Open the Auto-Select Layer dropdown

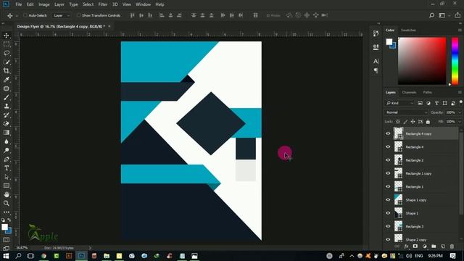[x=61, y=15]
